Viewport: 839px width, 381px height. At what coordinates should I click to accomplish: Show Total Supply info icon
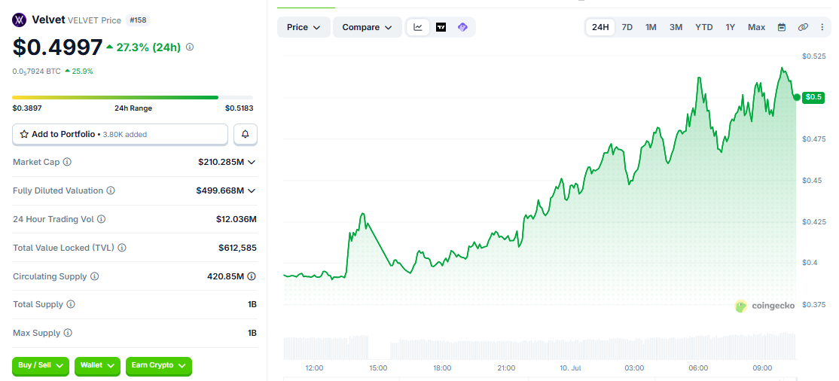pyautogui.click(x=71, y=304)
